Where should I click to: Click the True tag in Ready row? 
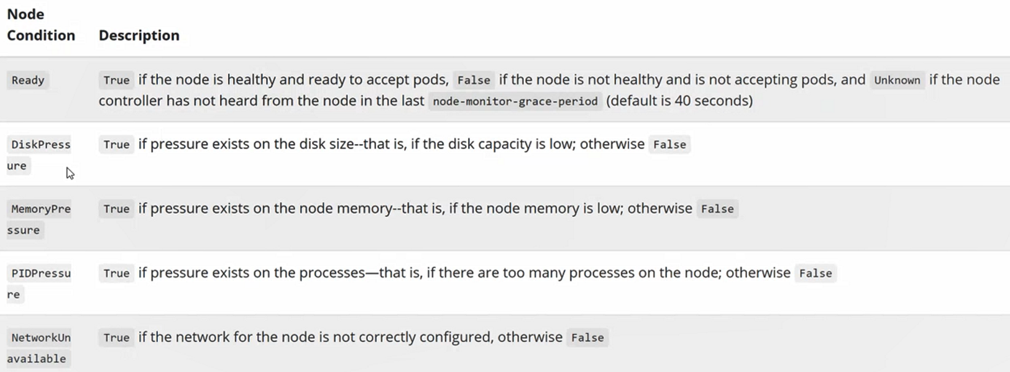pyautogui.click(x=116, y=80)
